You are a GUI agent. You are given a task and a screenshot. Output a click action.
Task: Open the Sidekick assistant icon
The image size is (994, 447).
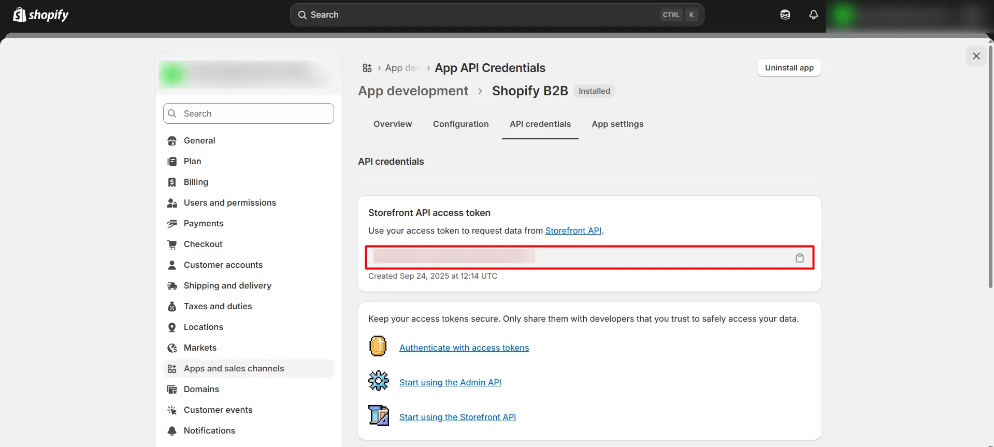(785, 15)
